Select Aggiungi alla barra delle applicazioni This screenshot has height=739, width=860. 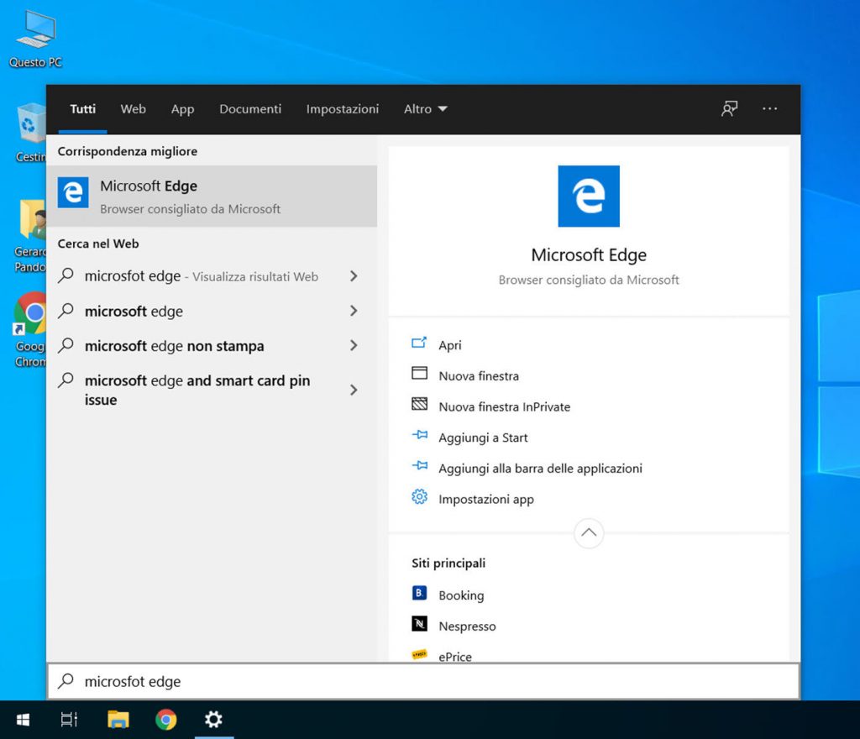point(540,469)
